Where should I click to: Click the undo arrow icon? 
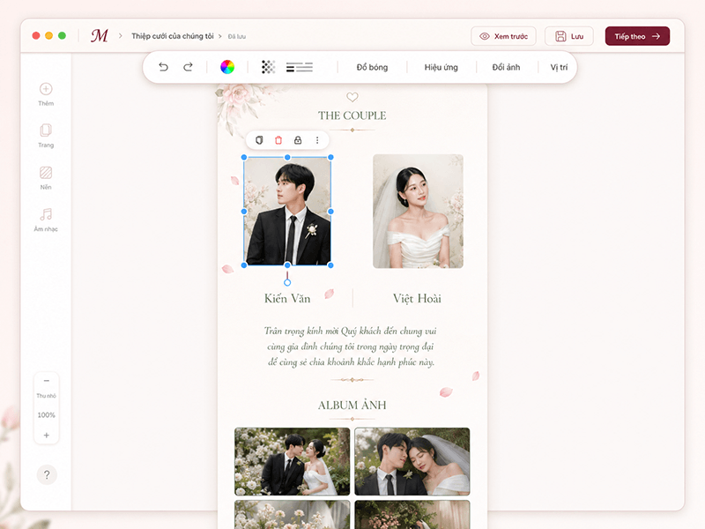point(163,67)
